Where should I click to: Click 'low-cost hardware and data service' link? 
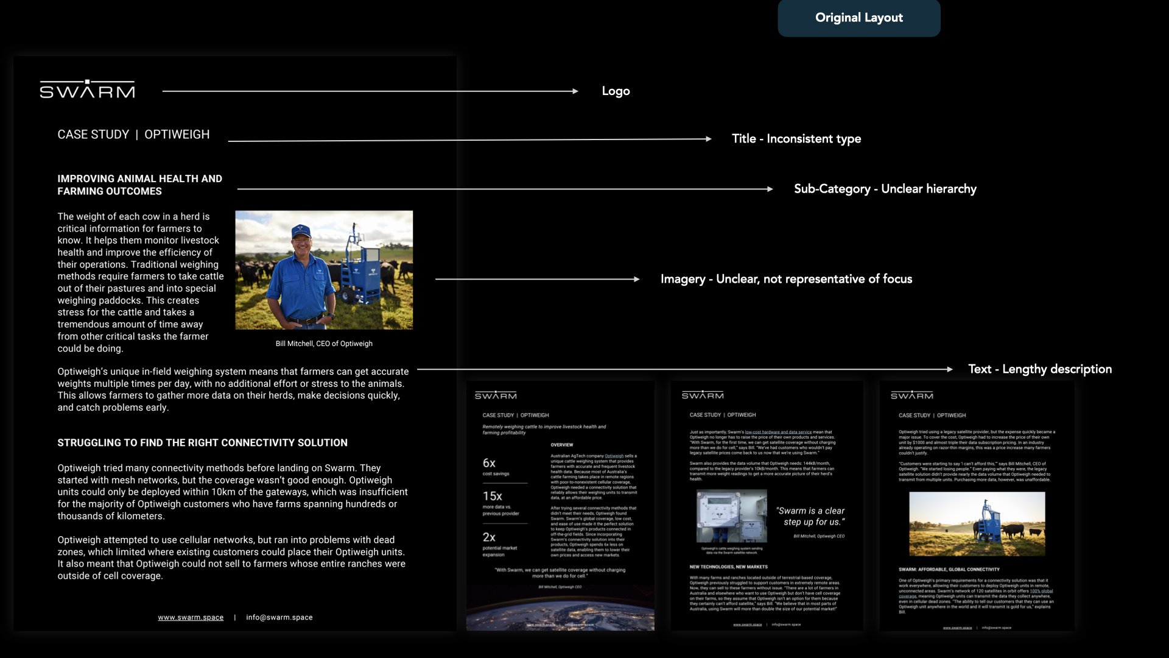[778, 432]
